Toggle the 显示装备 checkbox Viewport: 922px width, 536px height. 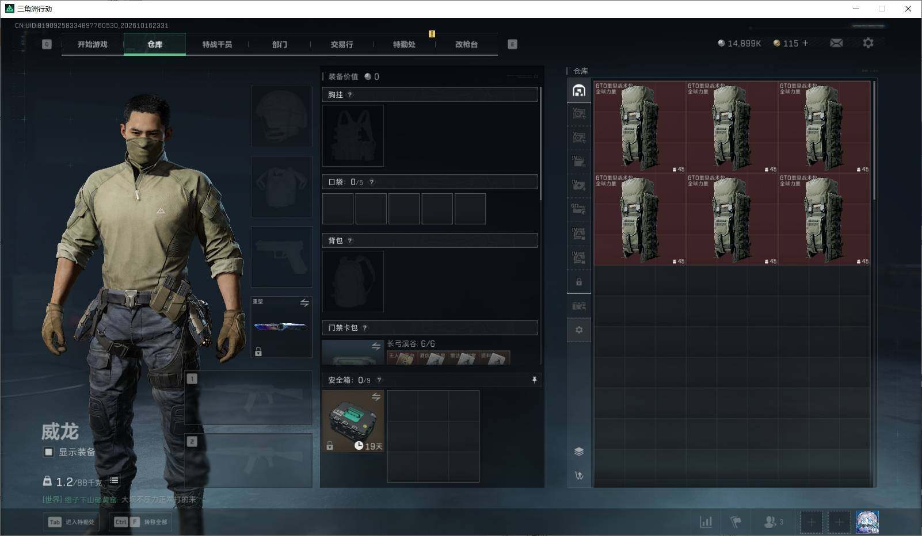(x=49, y=452)
